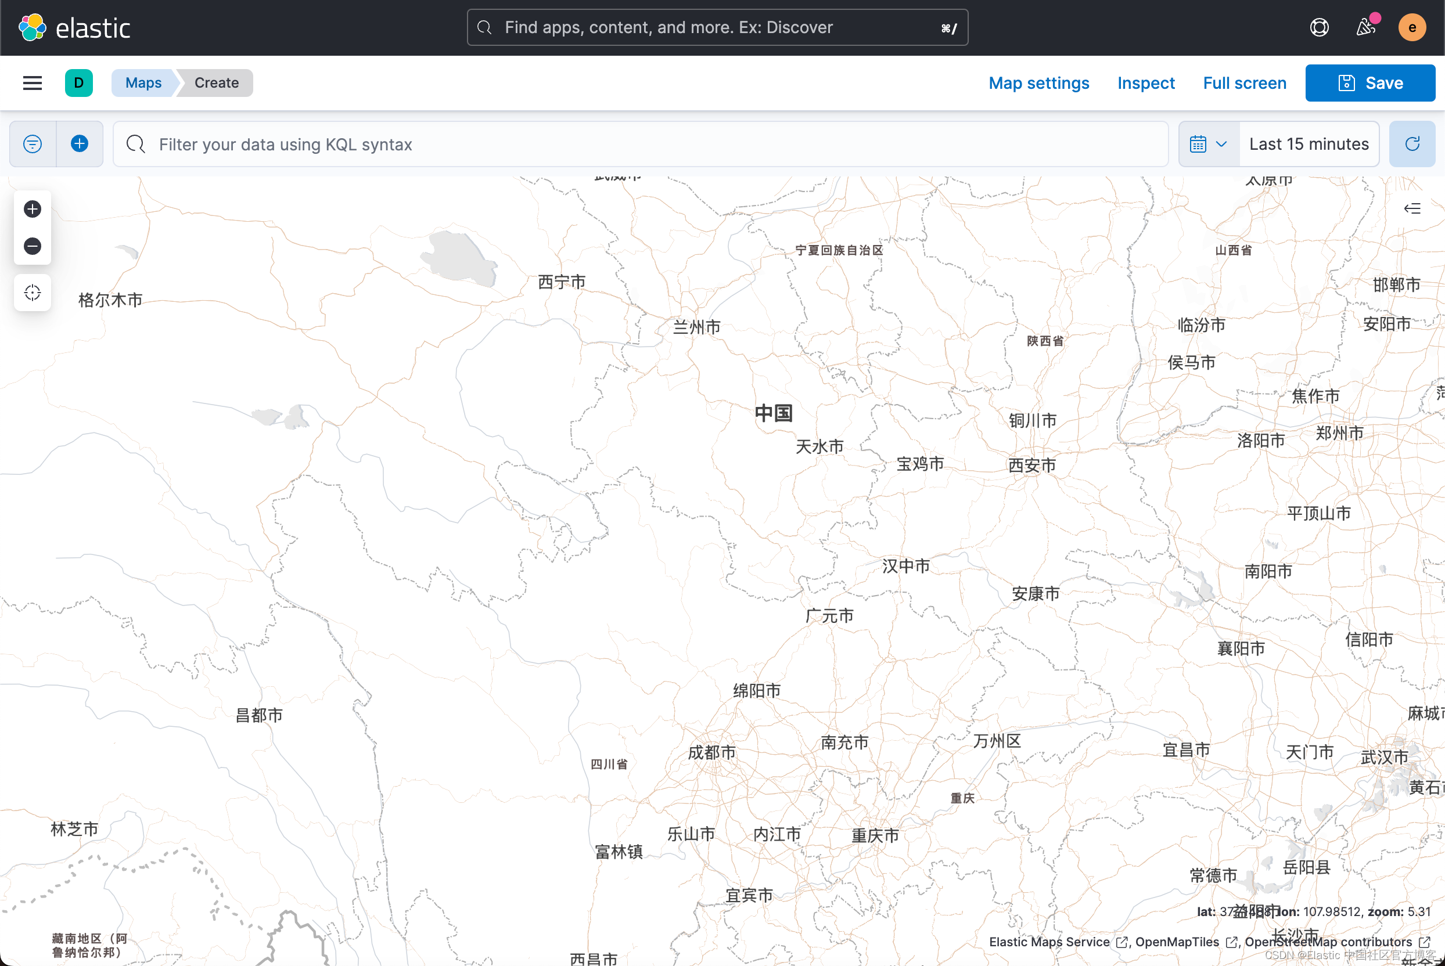Image resolution: width=1445 pixels, height=966 pixels.
Task: Click the map zoom out button
Action: pos(33,246)
